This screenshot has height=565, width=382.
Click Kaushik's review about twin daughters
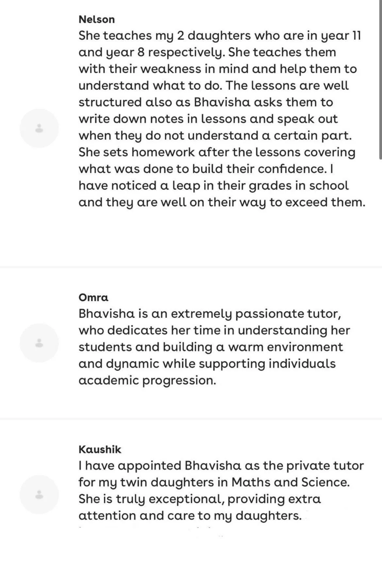[221, 490]
